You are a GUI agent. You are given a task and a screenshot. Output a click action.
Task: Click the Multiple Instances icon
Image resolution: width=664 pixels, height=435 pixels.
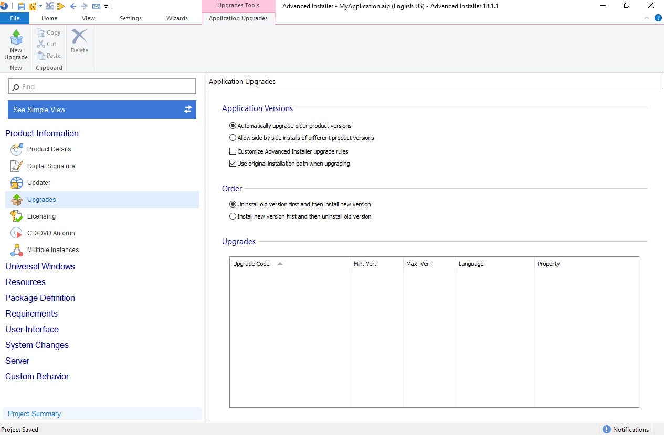pos(17,250)
